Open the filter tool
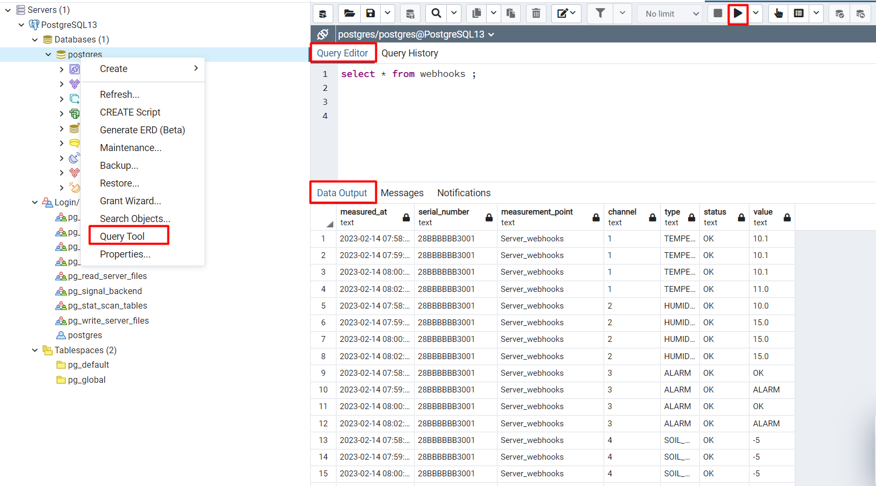Screen dimensions: 876x486 tap(600, 13)
